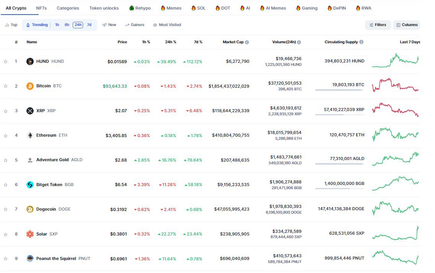Switch to the NFTs tab
The height and width of the screenshot is (273, 435).
click(x=41, y=8)
